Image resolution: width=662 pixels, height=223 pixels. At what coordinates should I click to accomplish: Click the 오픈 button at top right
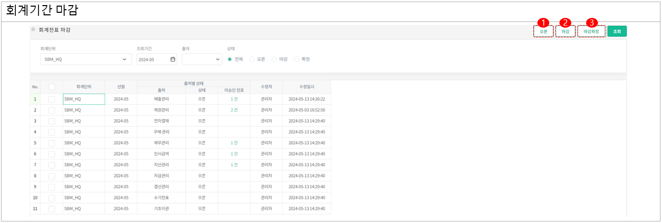click(543, 32)
